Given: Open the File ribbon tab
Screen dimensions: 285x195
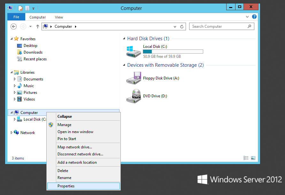Looking at the screenshot, I should tap(16, 17).
